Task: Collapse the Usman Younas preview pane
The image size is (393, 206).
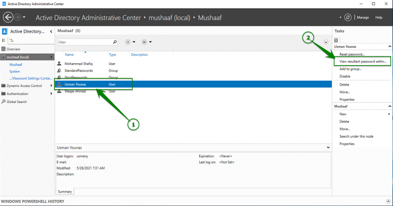Action: point(328,148)
